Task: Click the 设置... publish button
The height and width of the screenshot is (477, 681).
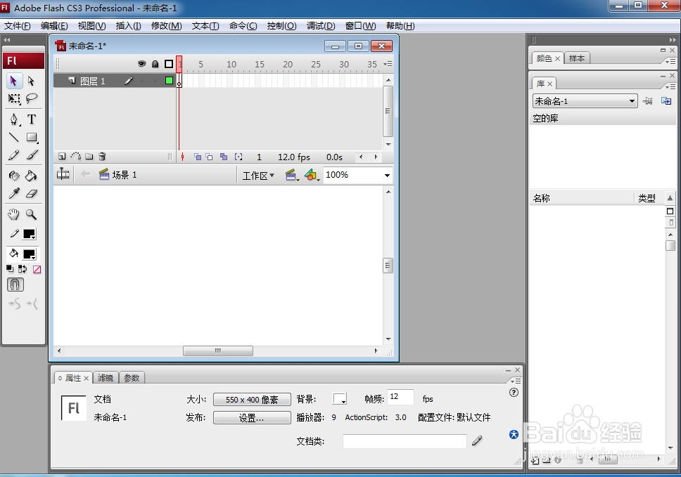Action: coord(252,418)
